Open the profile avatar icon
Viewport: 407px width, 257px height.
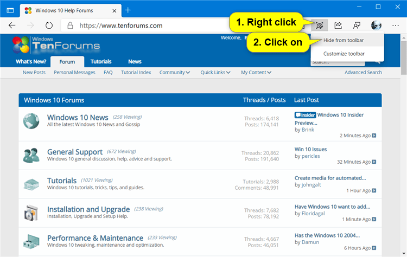click(376, 25)
